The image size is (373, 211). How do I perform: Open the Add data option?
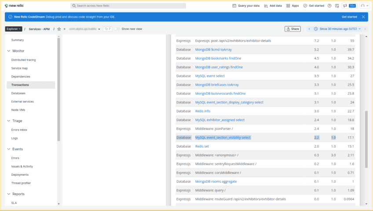273,6
